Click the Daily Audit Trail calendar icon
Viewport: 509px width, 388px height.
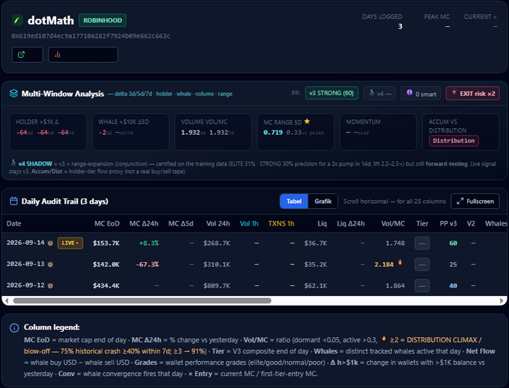click(x=13, y=201)
